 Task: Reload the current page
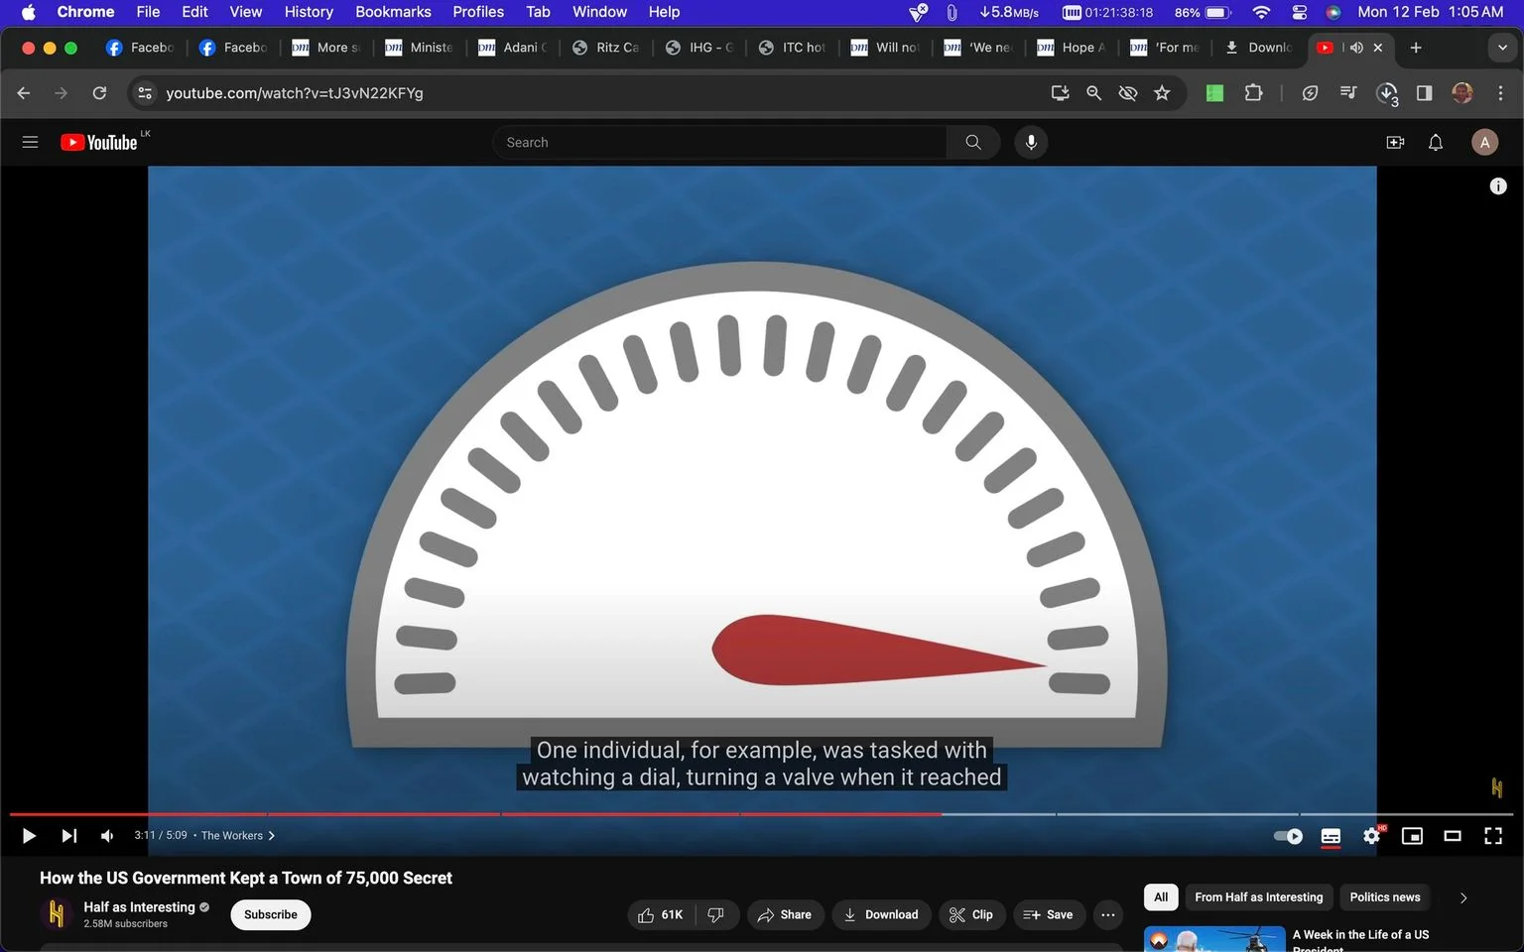coord(99,92)
